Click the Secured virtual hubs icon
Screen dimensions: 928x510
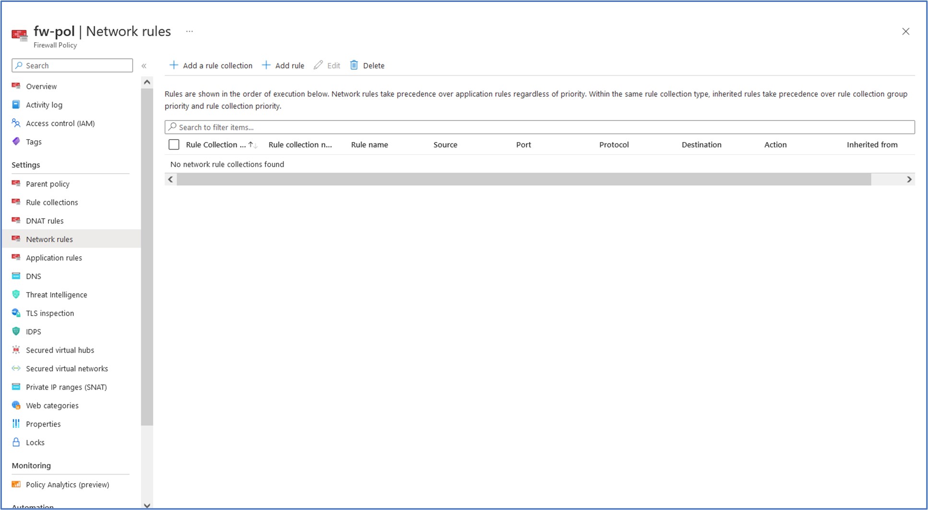(x=16, y=350)
